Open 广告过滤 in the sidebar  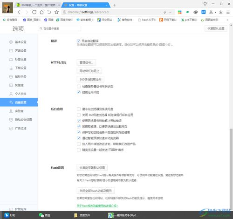[x=19, y=128]
